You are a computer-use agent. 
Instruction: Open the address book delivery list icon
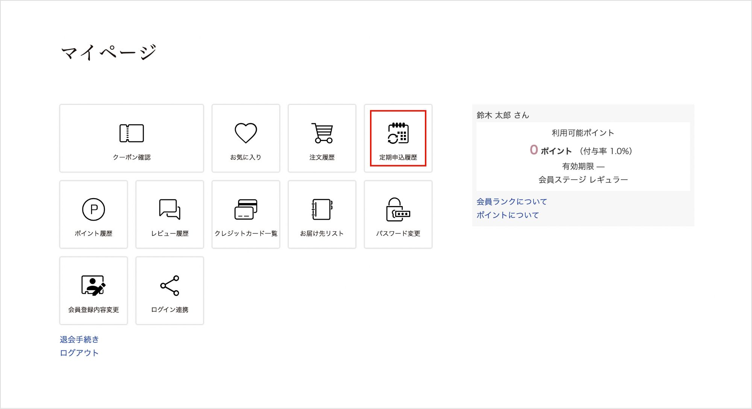(322, 209)
